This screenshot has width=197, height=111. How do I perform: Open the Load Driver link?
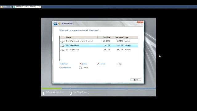tap(66, 68)
